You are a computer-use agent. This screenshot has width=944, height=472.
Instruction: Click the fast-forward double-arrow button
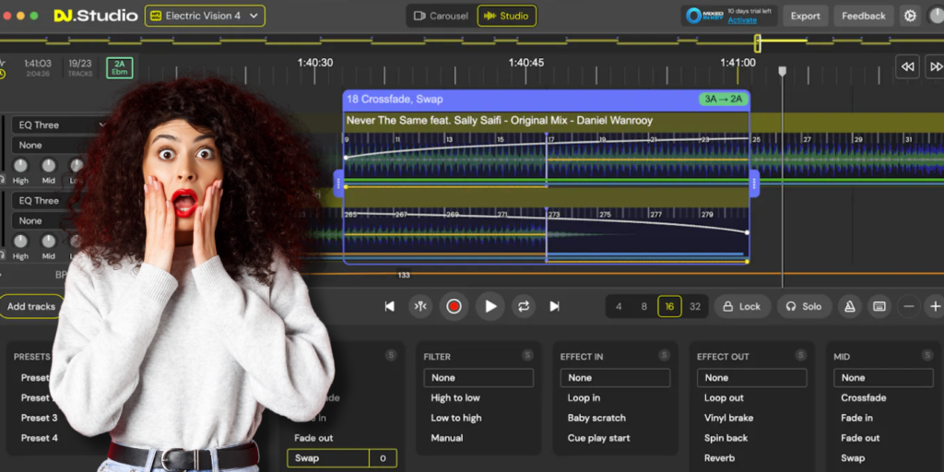click(x=936, y=66)
